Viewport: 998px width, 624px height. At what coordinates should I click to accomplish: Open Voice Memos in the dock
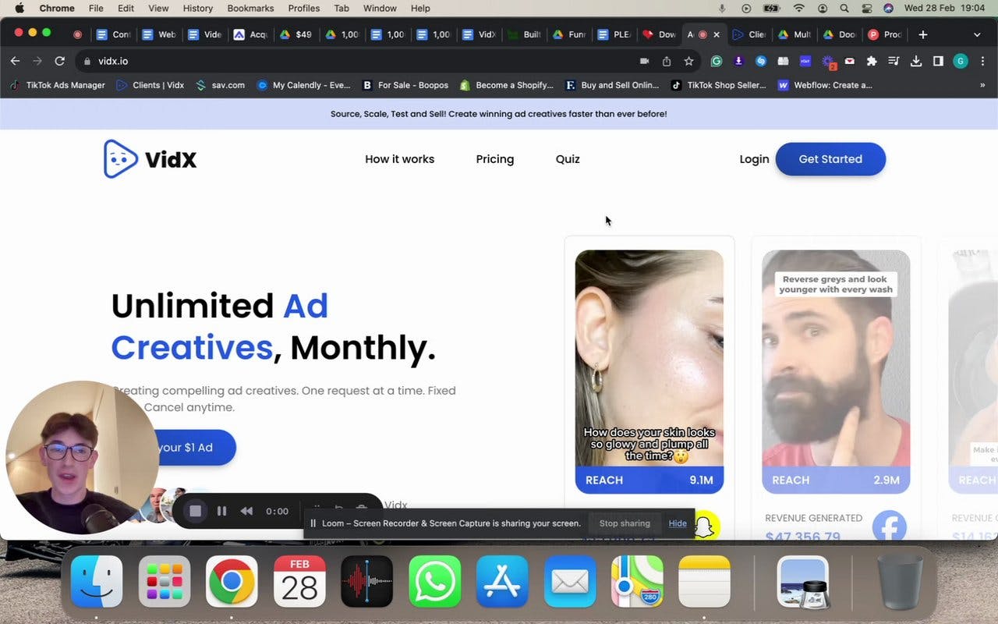(367, 581)
